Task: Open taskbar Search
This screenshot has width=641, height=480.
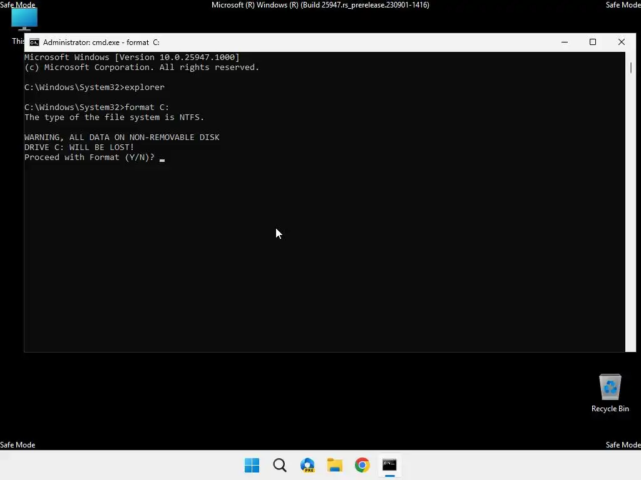Action: pos(280,465)
